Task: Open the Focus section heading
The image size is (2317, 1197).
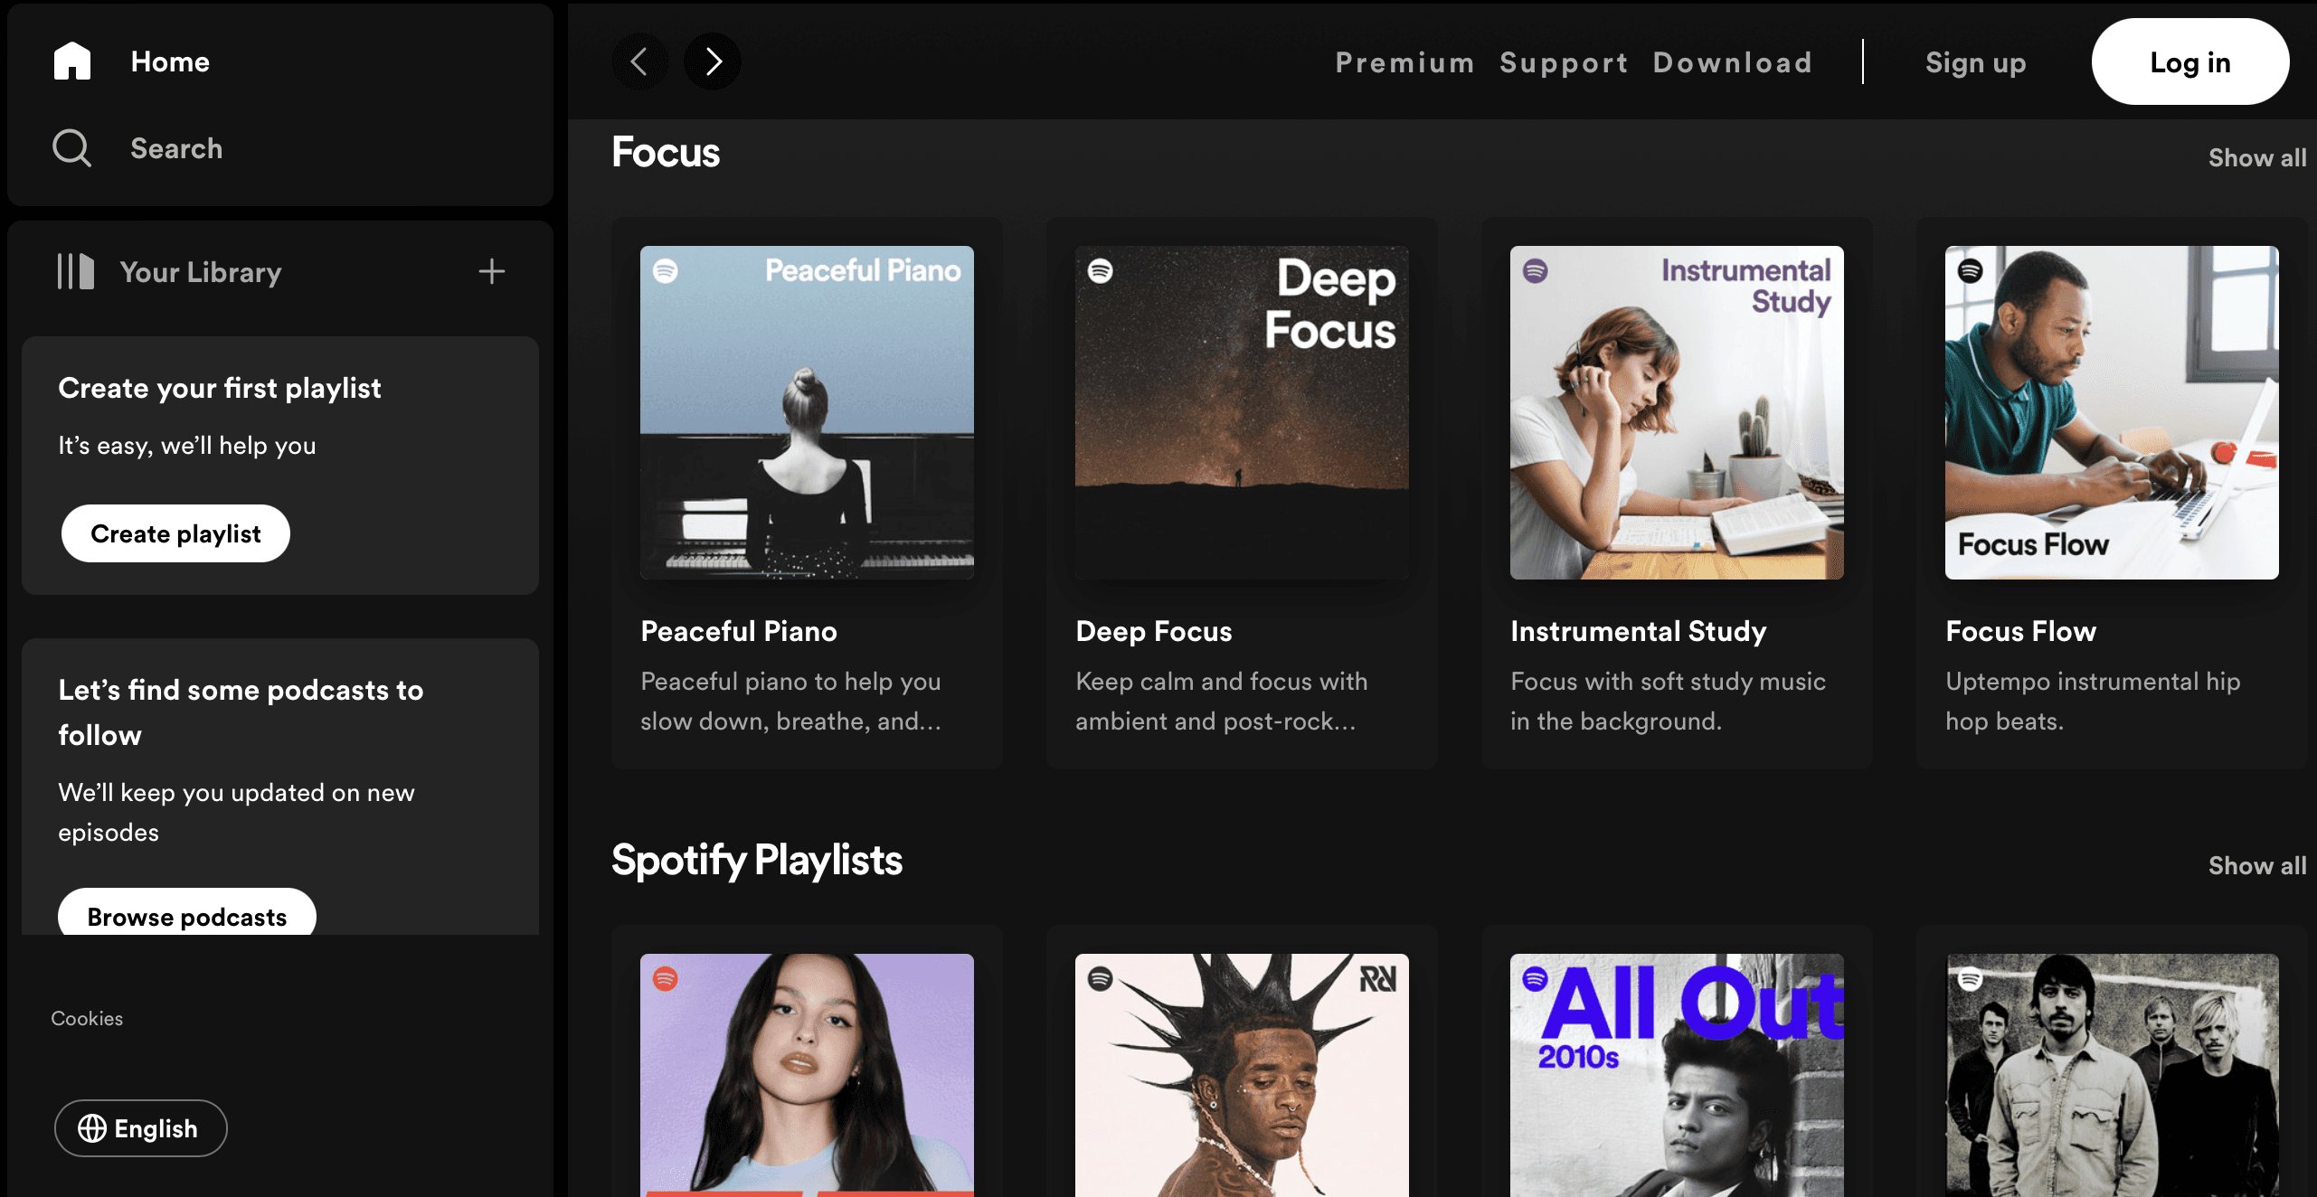Action: click(x=666, y=152)
